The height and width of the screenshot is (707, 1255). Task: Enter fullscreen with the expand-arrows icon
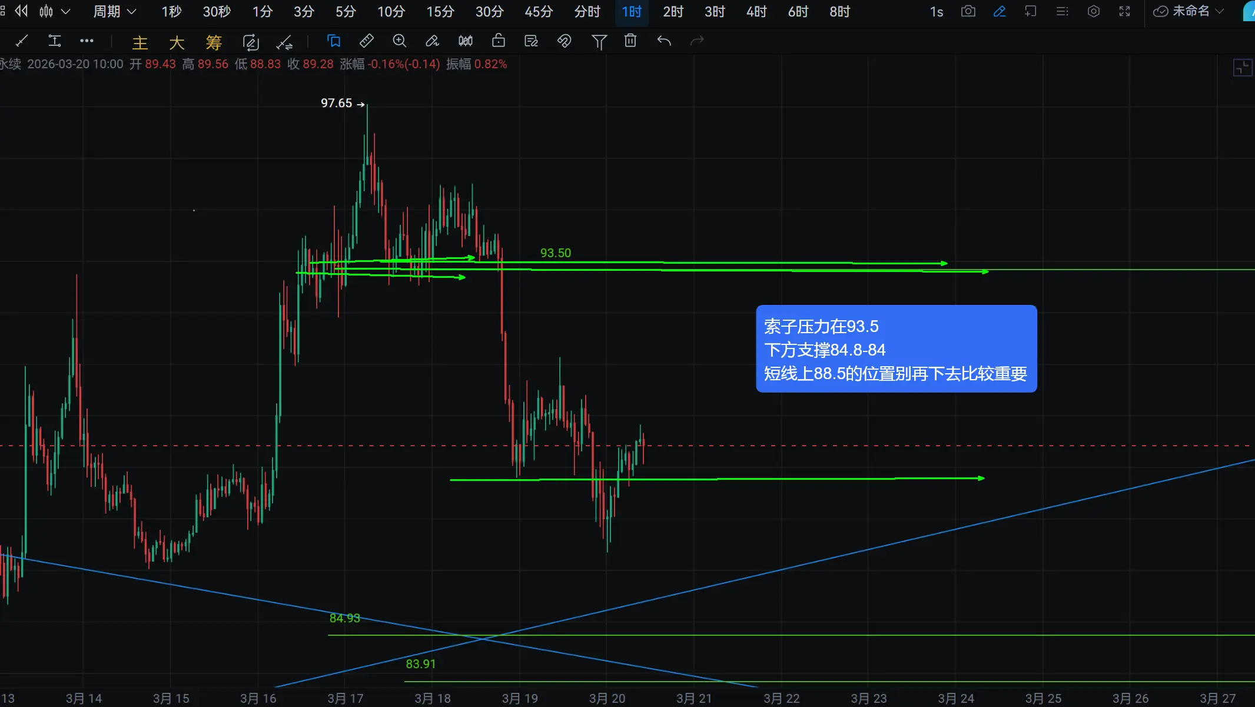[1124, 11]
